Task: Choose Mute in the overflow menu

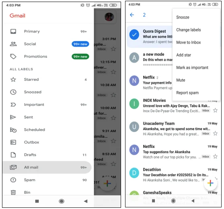Action: pos(181,80)
